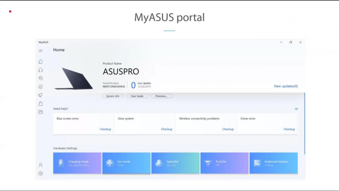Open the Keyboard Hotkeys tile
Screen dimensions: 339x191
pyautogui.click(x=274, y=163)
